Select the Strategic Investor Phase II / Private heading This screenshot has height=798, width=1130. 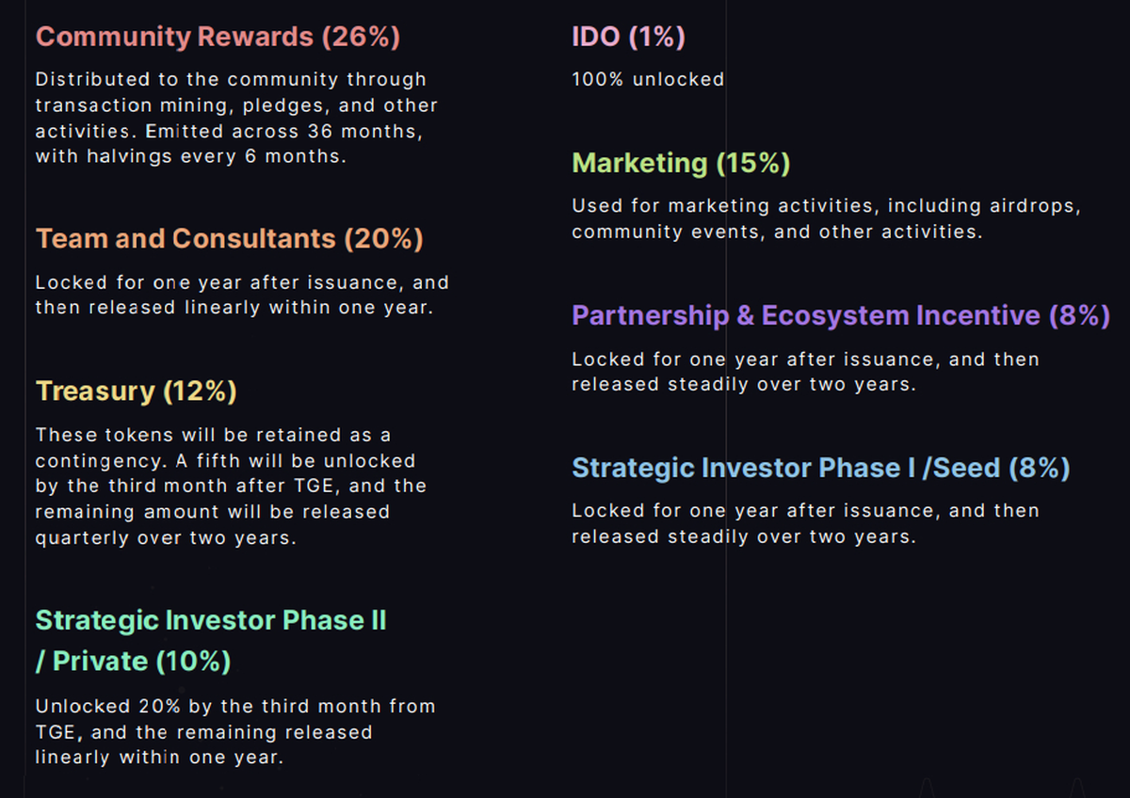tap(211, 640)
